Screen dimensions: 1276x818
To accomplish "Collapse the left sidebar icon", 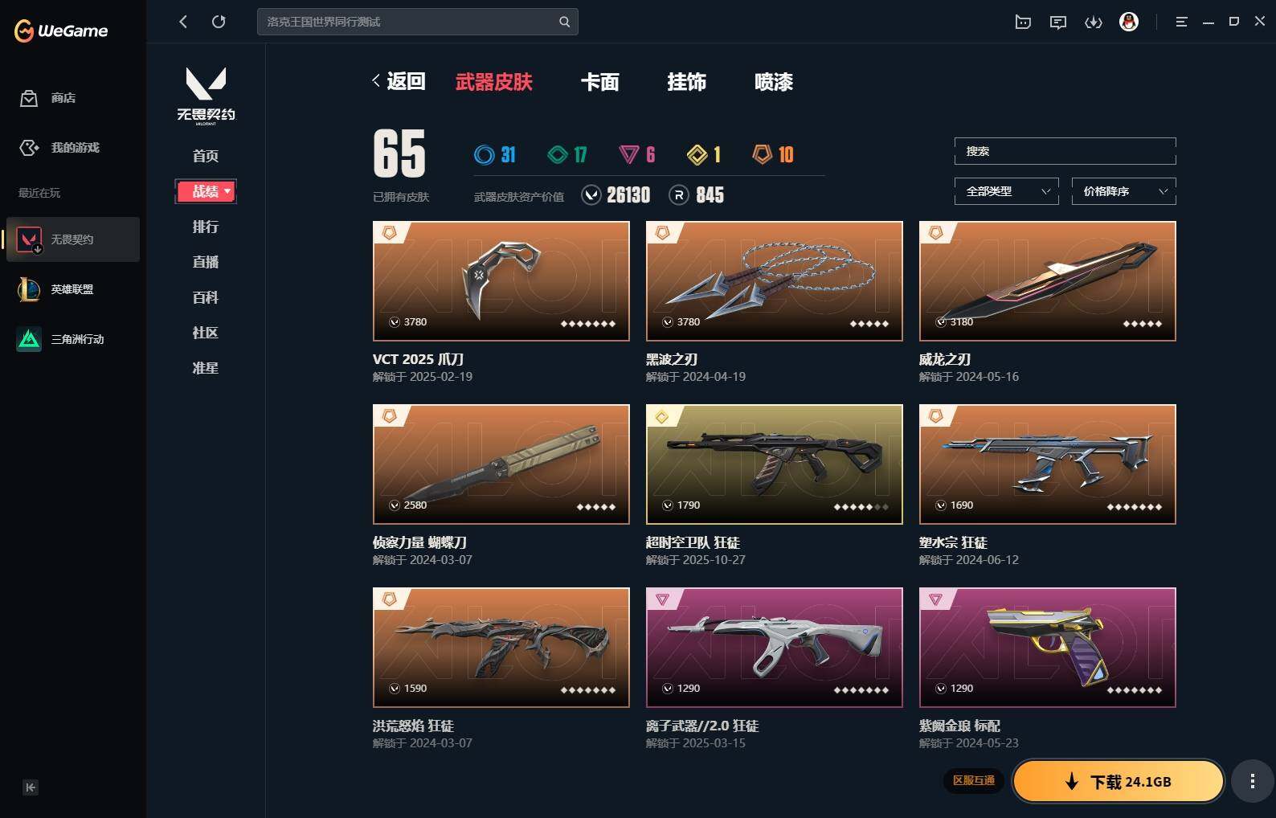I will (31, 787).
